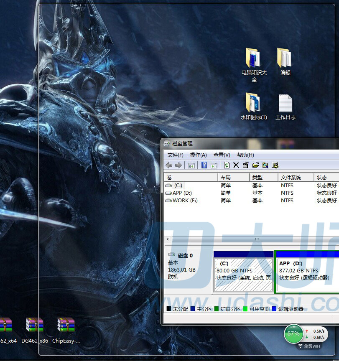This screenshot has width=339, height=361.
Task: Open Help via the blue question-mark icon
Action: click(x=204, y=165)
